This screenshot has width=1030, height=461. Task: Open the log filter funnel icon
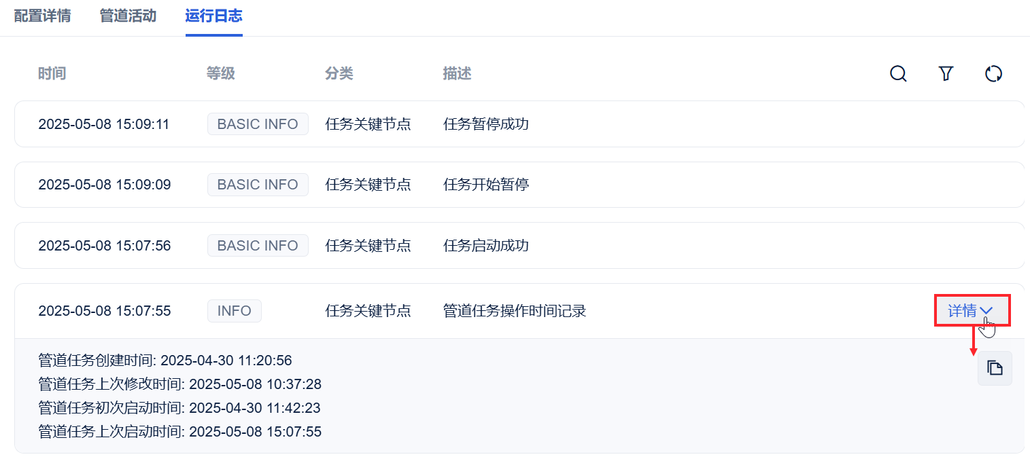pyautogui.click(x=946, y=73)
